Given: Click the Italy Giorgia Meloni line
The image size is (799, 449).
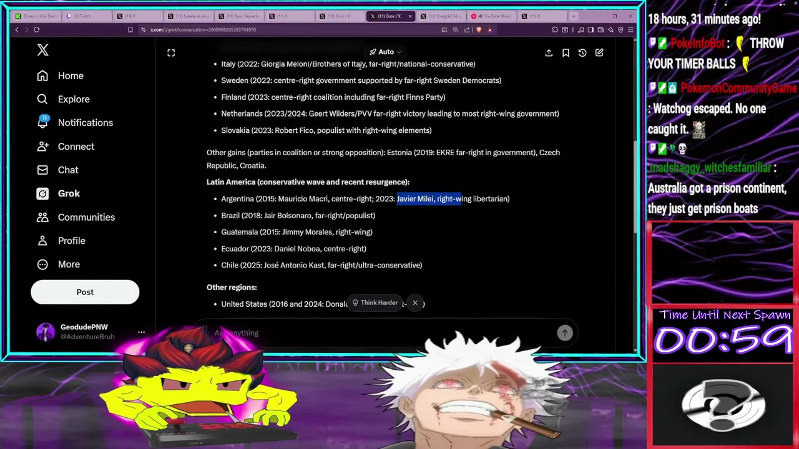Looking at the screenshot, I should 348,64.
